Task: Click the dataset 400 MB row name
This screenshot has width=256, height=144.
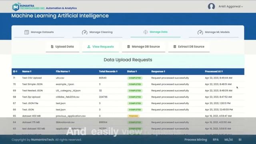Action: click(31, 116)
